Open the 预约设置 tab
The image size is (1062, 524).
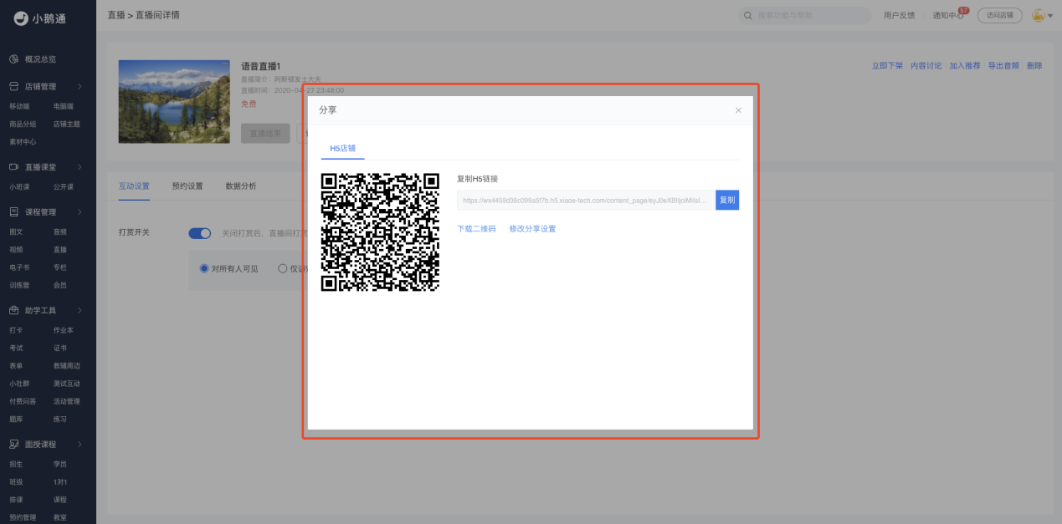187,186
